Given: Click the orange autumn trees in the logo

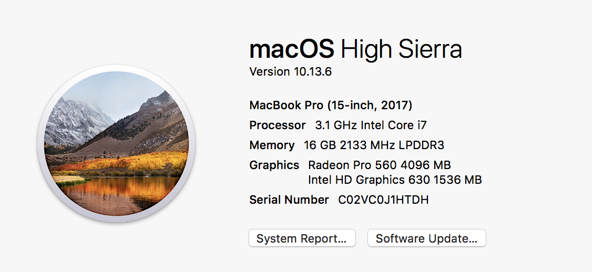Looking at the screenshot, I should 131,162.
